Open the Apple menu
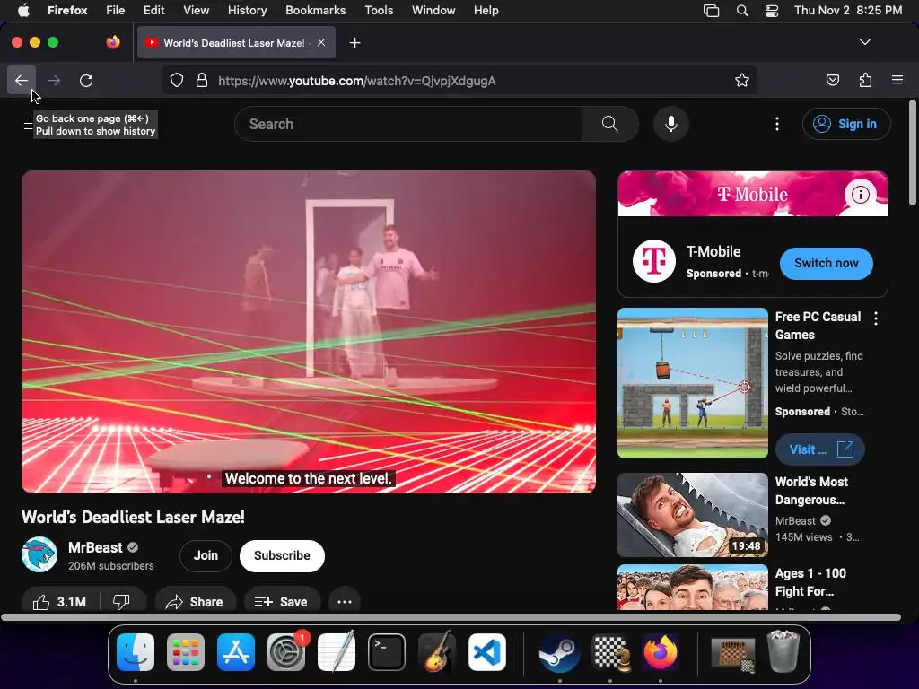Screen dimensions: 919x689 click(23, 10)
